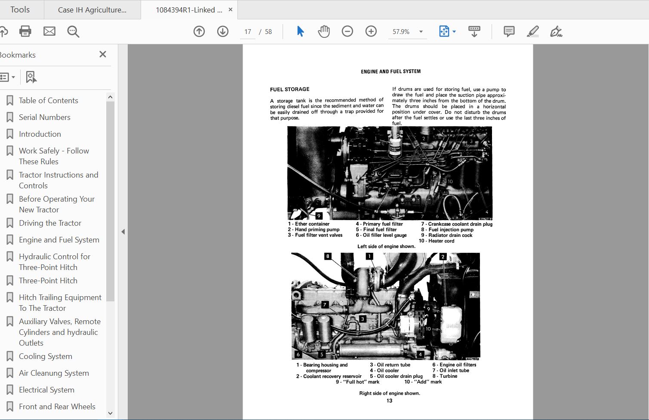Send file by email envelope icon

(49, 31)
